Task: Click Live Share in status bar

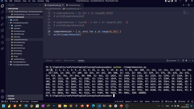Action: click(25, 102)
